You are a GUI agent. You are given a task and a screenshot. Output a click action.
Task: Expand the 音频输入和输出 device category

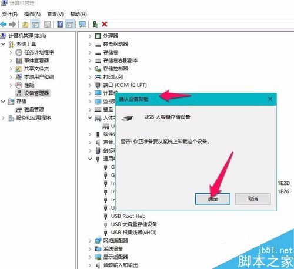tap(90, 265)
